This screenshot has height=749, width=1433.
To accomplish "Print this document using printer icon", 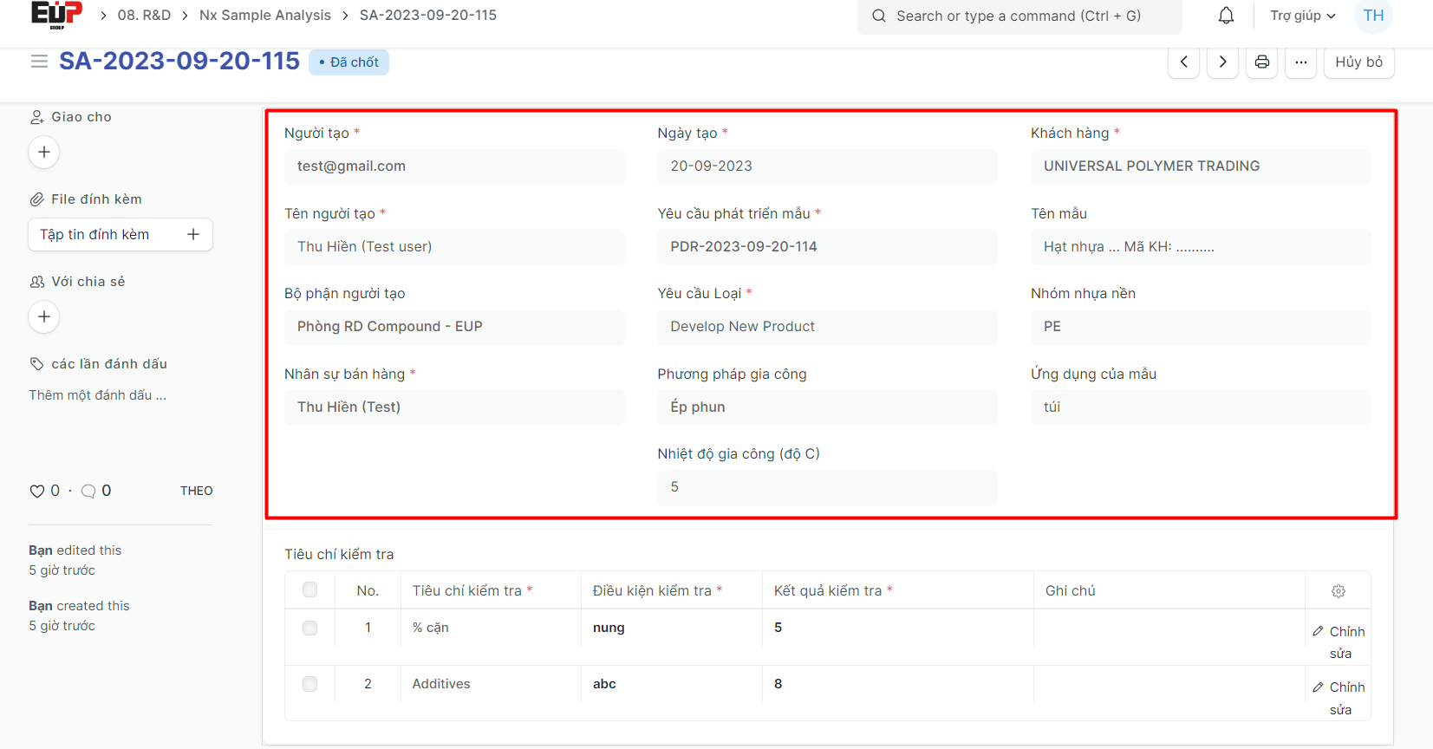I will point(1261,62).
